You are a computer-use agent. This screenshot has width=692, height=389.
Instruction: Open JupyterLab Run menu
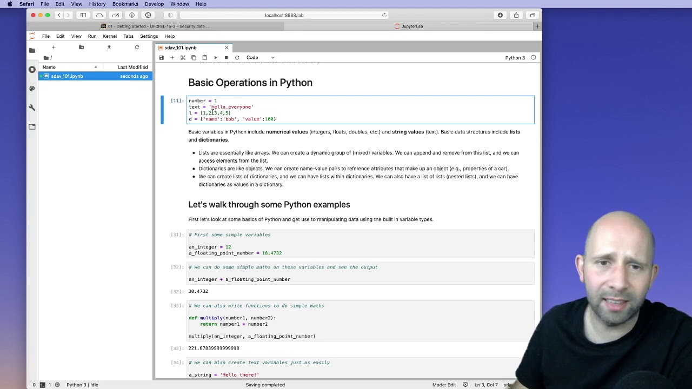click(92, 36)
